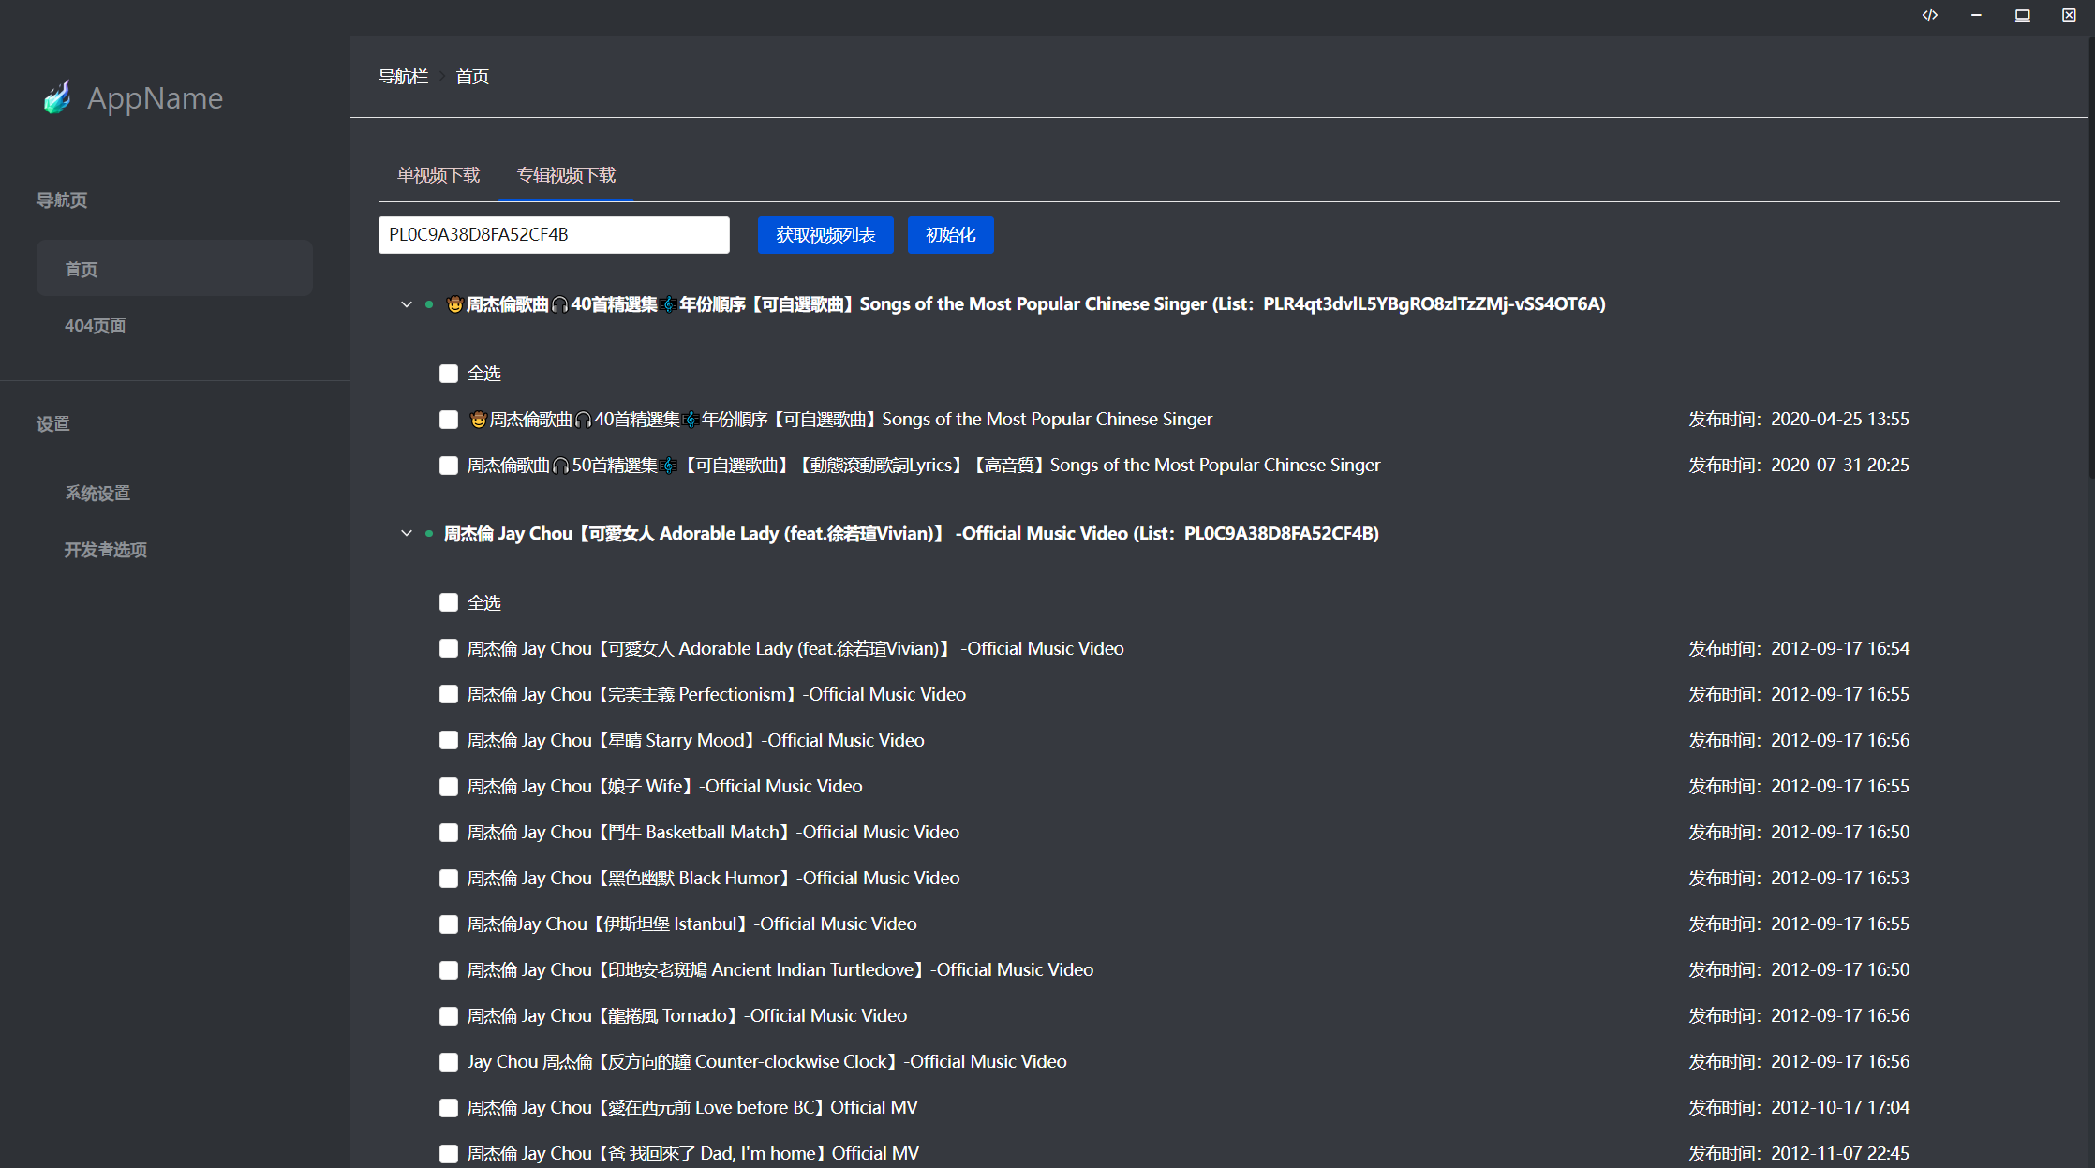This screenshot has height=1168, width=2095.
Task: Check 全选 under the Adorable Lady playlist
Action: click(449, 603)
